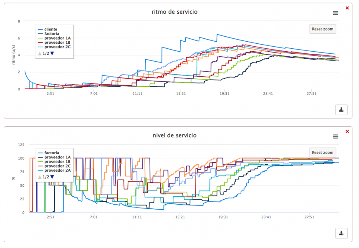The width and height of the screenshot is (359, 248).
Task: Click the download icon below the nivel chart
Action: coord(341,233)
